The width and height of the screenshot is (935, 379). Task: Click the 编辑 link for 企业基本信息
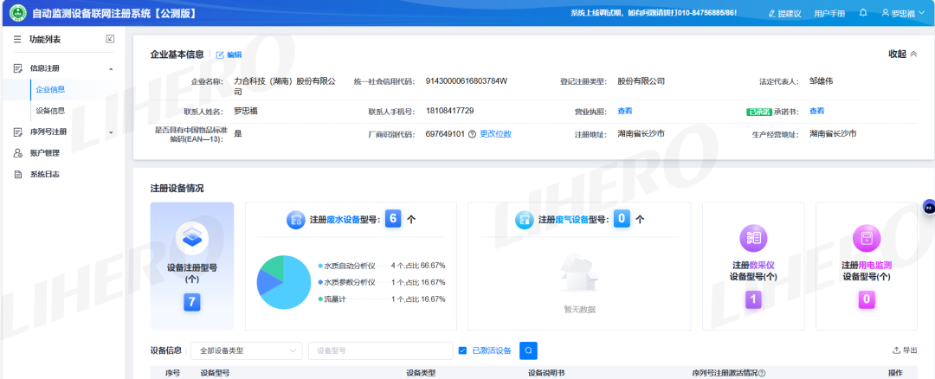(229, 55)
